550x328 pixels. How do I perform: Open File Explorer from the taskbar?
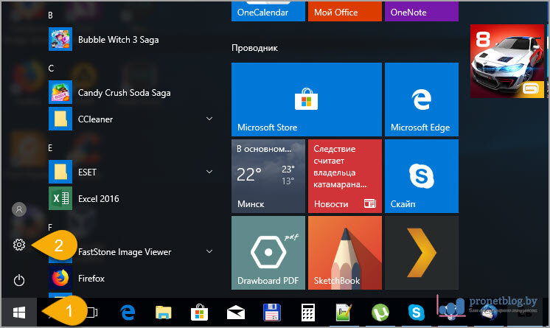(x=164, y=313)
